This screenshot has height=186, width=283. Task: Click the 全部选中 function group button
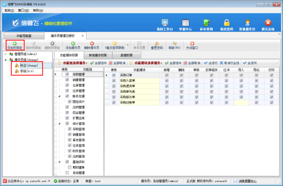tap(99, 63)
